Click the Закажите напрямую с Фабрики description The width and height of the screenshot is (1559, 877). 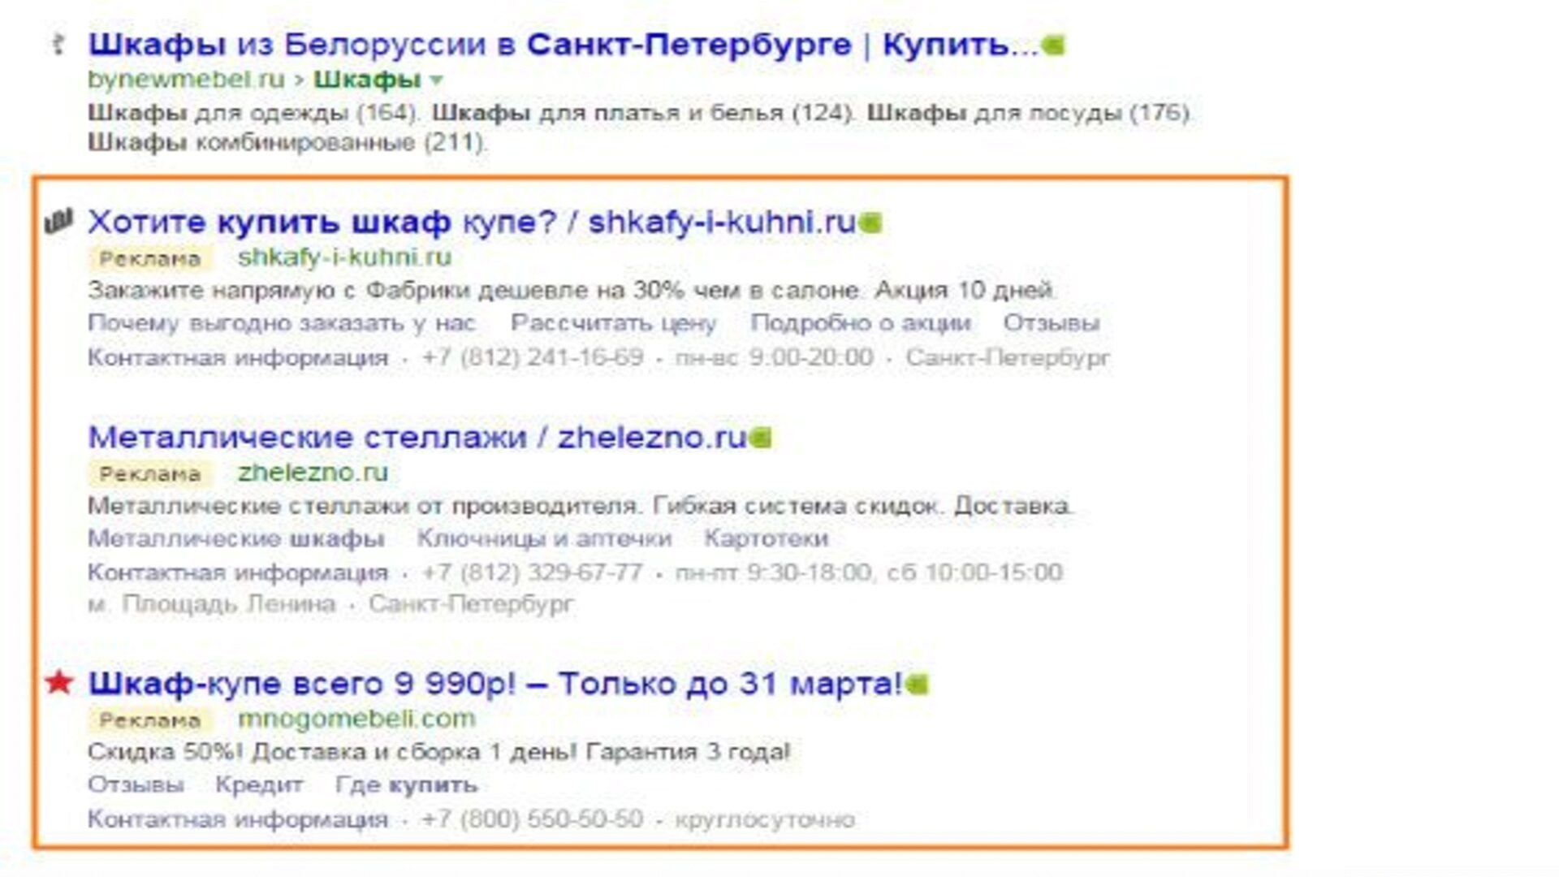[x=572, y=290]
